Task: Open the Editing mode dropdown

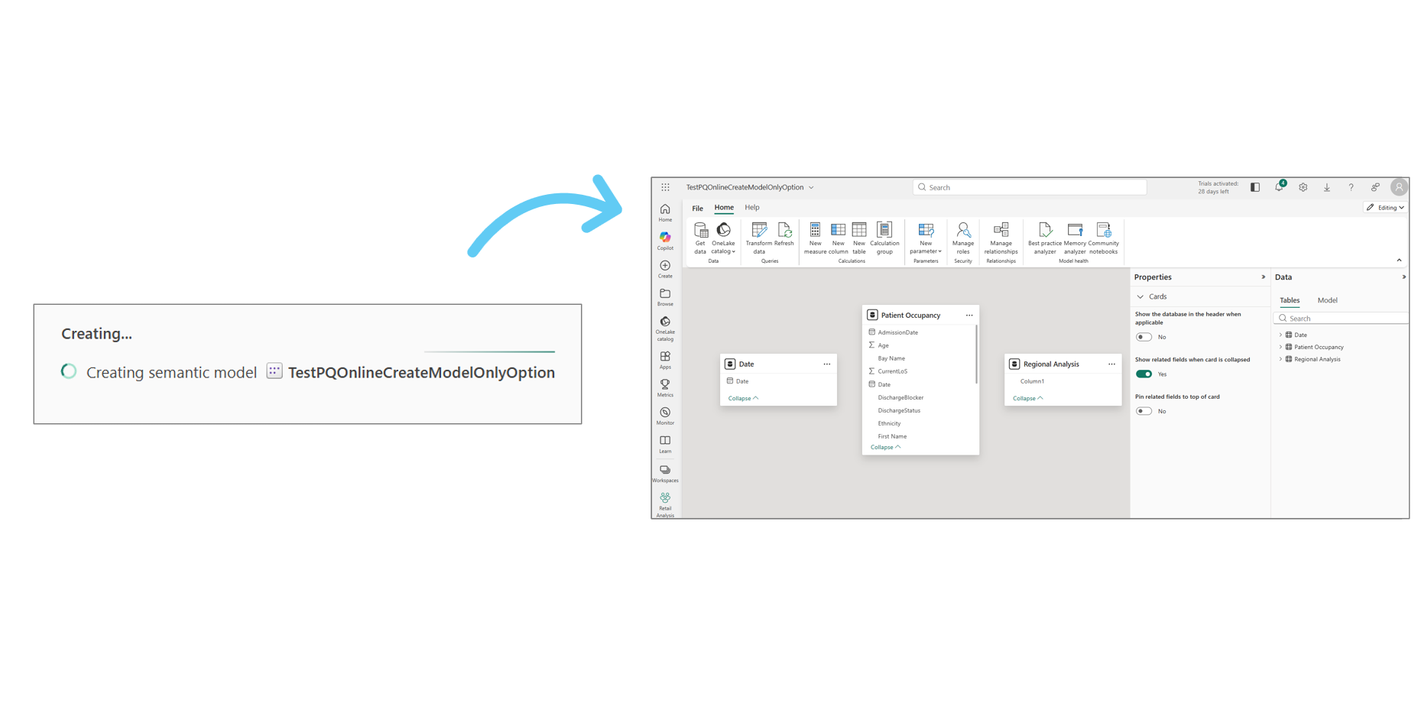Action: coord(1385,208)
